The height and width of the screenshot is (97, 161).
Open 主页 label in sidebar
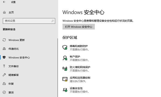(11, 12)
